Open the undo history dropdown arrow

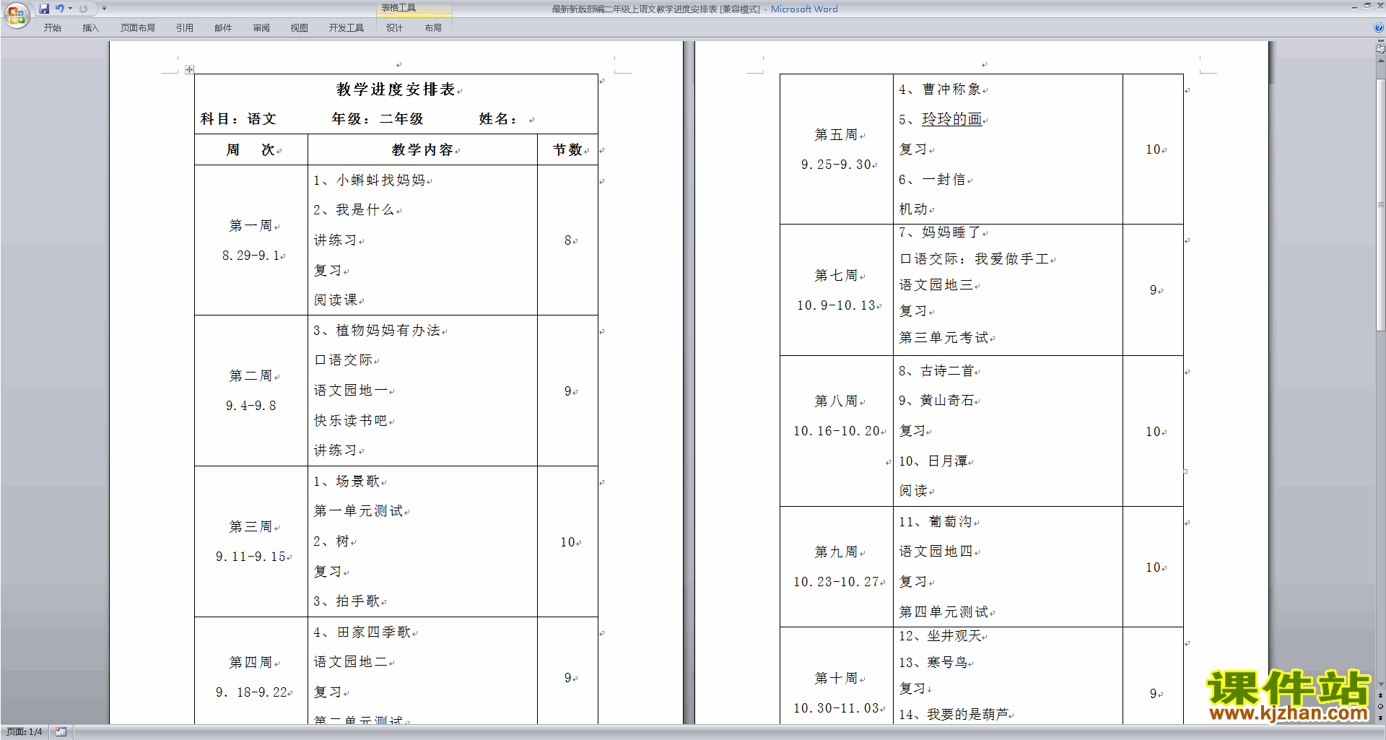coord(70,9)
